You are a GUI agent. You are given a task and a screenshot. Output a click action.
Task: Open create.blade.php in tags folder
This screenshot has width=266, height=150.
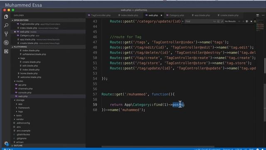pos(32,62)
